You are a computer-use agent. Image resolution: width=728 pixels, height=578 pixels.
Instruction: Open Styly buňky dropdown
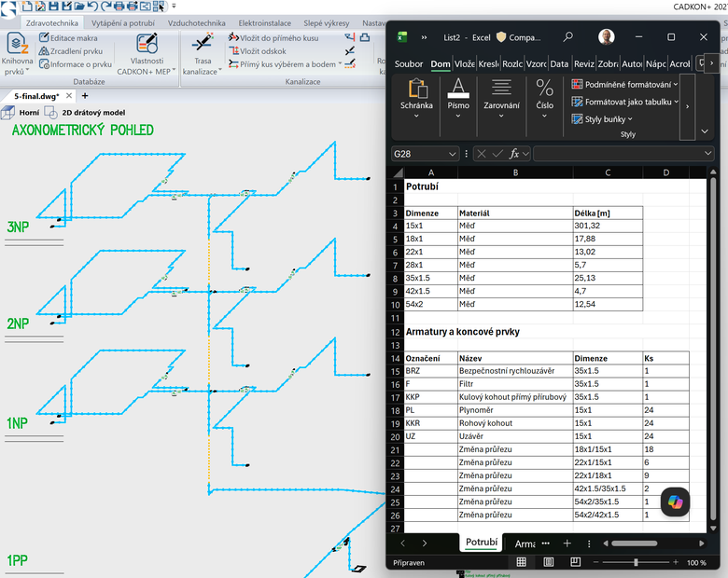tap(602, 119)
